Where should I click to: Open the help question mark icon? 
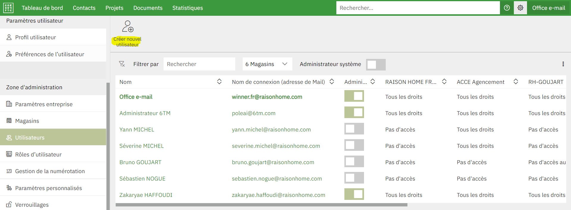coord(507,8)
